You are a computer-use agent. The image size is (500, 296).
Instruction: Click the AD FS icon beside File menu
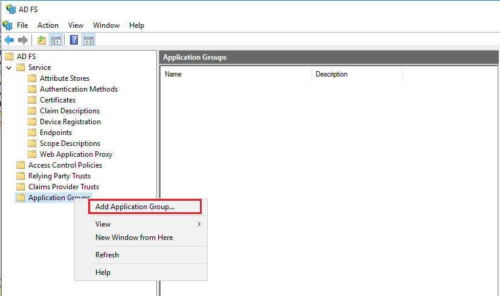coord(7,25)
